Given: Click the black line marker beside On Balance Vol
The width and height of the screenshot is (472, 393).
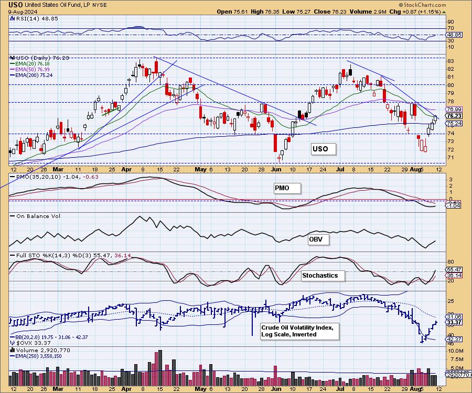Looking at the screenshot, I should click(x=13, y=216).
